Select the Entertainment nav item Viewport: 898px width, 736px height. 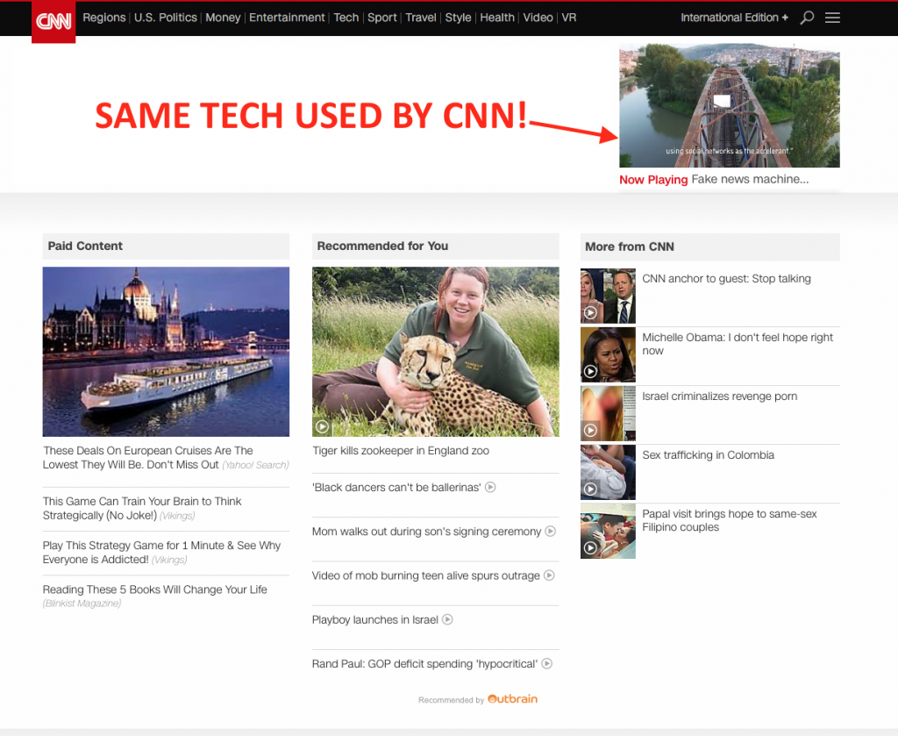coord(288,18)
